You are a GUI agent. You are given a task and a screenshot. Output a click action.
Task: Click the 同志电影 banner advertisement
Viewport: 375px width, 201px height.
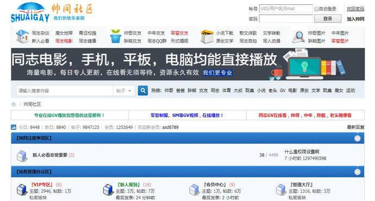(x=187, y=64)
